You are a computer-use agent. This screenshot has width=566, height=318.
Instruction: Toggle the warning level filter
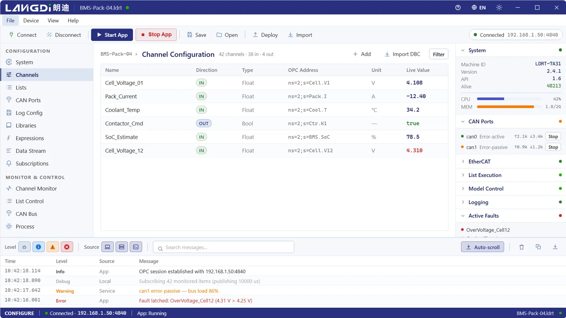(53, 247)
